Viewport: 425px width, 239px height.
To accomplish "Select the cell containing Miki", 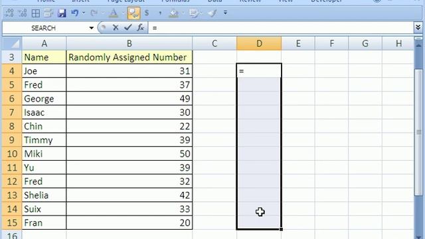I will click(44, 154).
